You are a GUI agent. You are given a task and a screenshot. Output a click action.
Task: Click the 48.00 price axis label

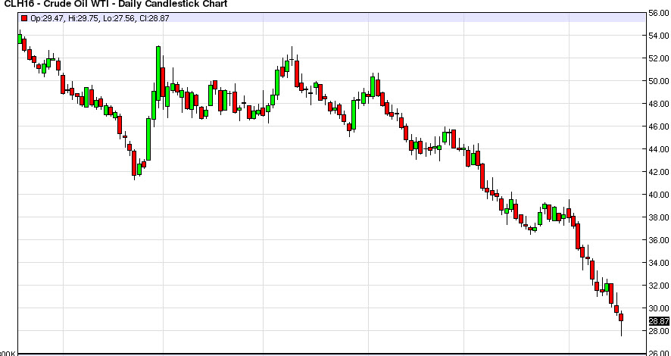pyautogui.click(x=659, y=104)
